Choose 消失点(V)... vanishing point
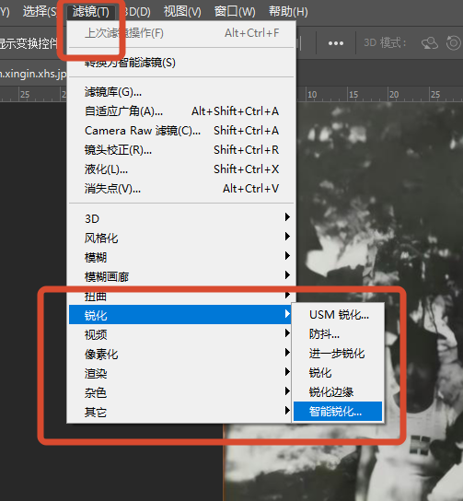 pyautogui.click(x=181, y=189)
